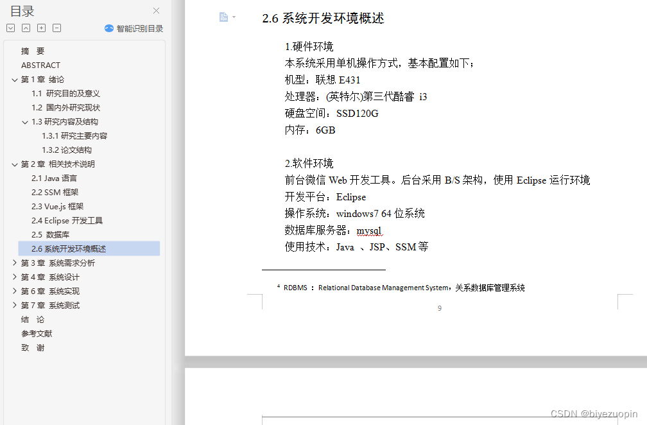Click the ABSTRACT table of contents entry

click(40, 65)
